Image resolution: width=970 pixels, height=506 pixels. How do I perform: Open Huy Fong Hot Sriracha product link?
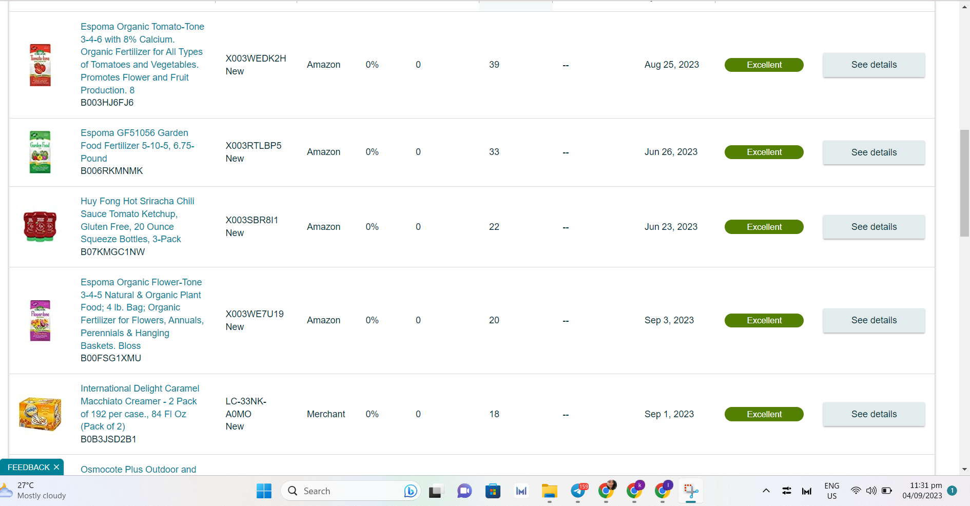click(138, 220)
